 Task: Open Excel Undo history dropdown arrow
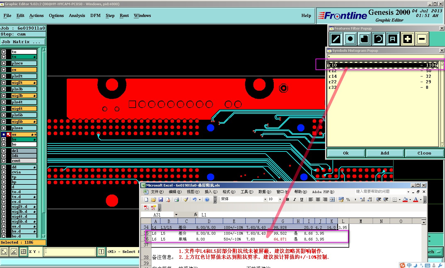click(200, 200)
